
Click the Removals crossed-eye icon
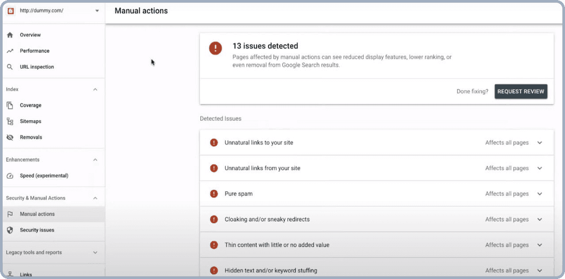point(10,137)
